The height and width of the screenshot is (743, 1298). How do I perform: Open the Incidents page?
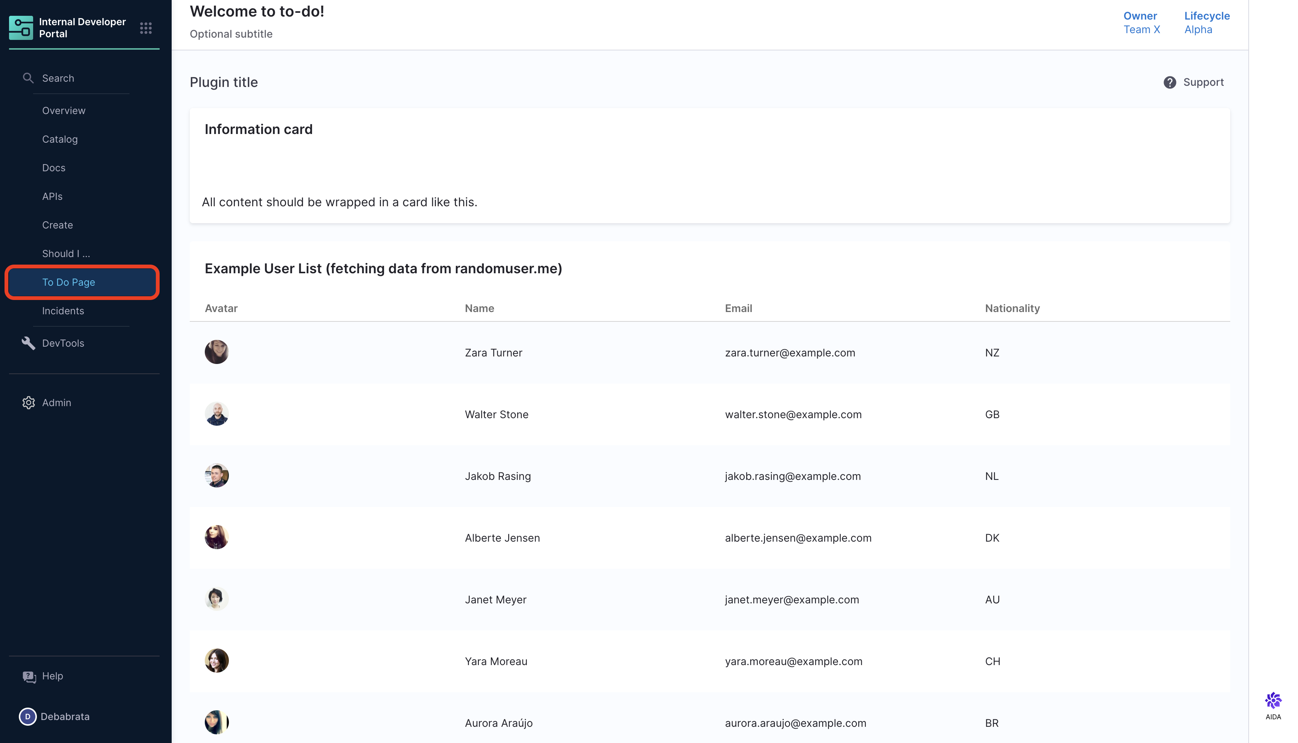click(63, 311)
